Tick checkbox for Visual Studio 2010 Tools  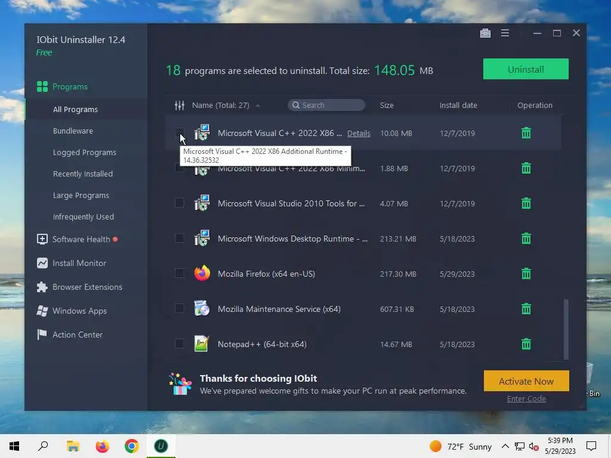179,203
